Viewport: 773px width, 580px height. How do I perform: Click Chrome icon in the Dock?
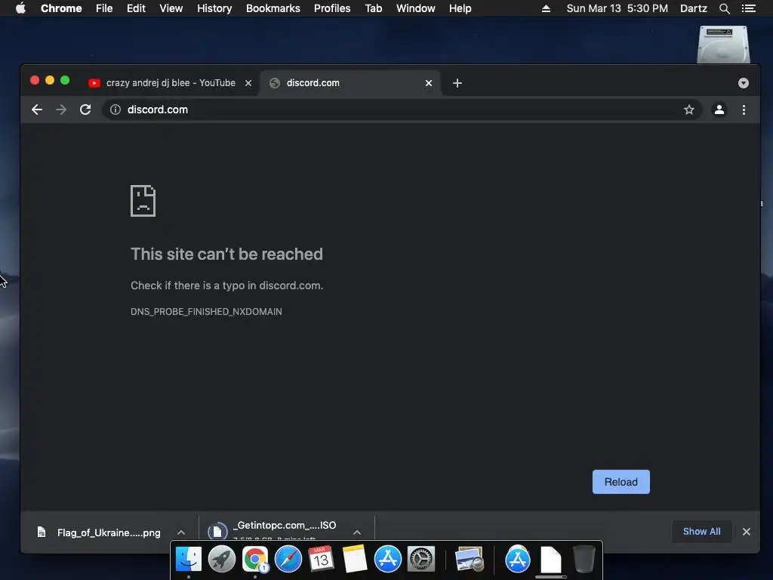click(x=255, y=560)
